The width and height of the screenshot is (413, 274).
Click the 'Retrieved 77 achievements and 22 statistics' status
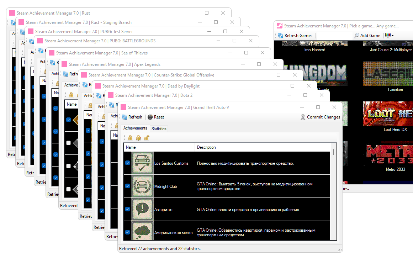coord(160,249)
